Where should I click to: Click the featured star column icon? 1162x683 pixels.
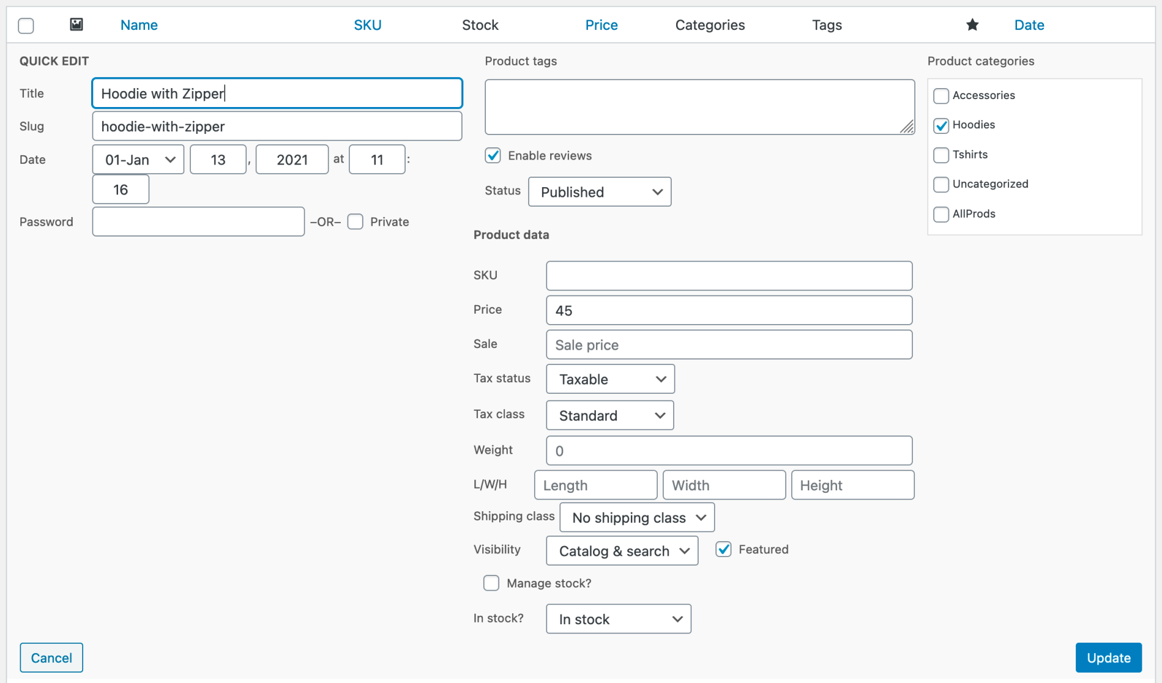tap(972, 24)
